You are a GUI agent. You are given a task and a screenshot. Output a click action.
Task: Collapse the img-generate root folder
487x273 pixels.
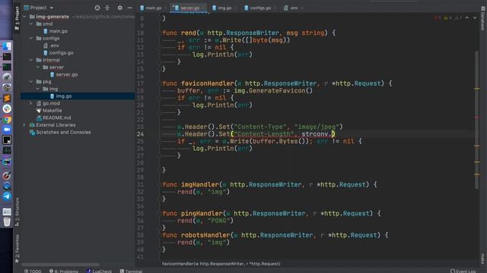(x=24, y=17)
